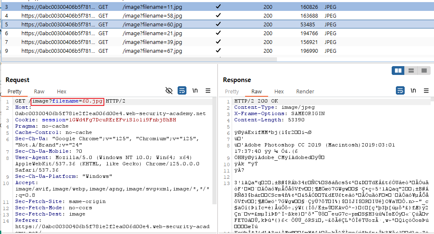Click the Referer header name
Screen dimensions: 434x234
click(x=28, y=221)
